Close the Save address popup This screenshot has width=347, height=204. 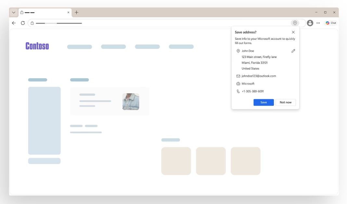(293, 32)
